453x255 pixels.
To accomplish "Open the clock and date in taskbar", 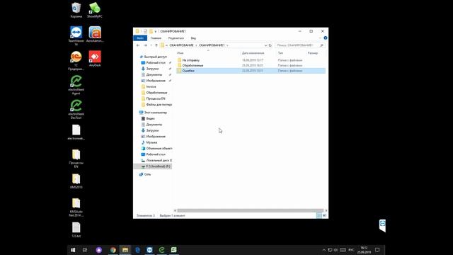I will (x=364, y=250).
